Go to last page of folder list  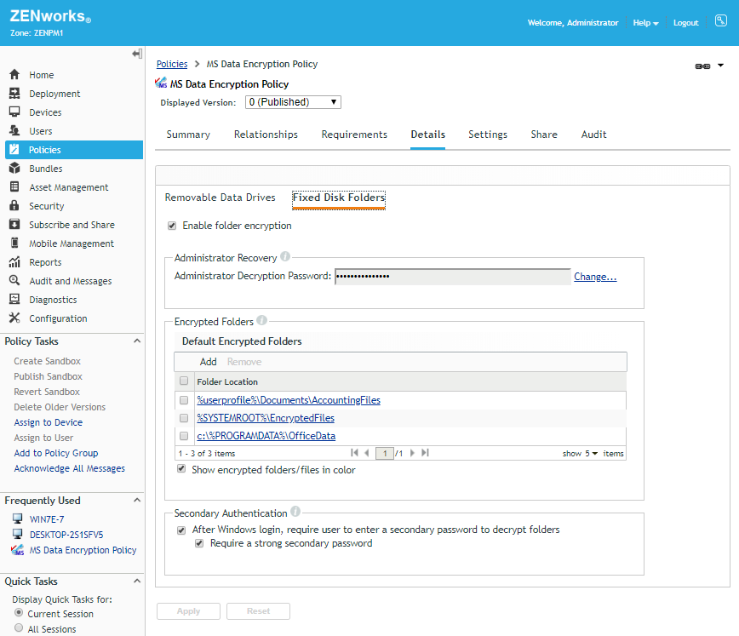tap(425, 453)
